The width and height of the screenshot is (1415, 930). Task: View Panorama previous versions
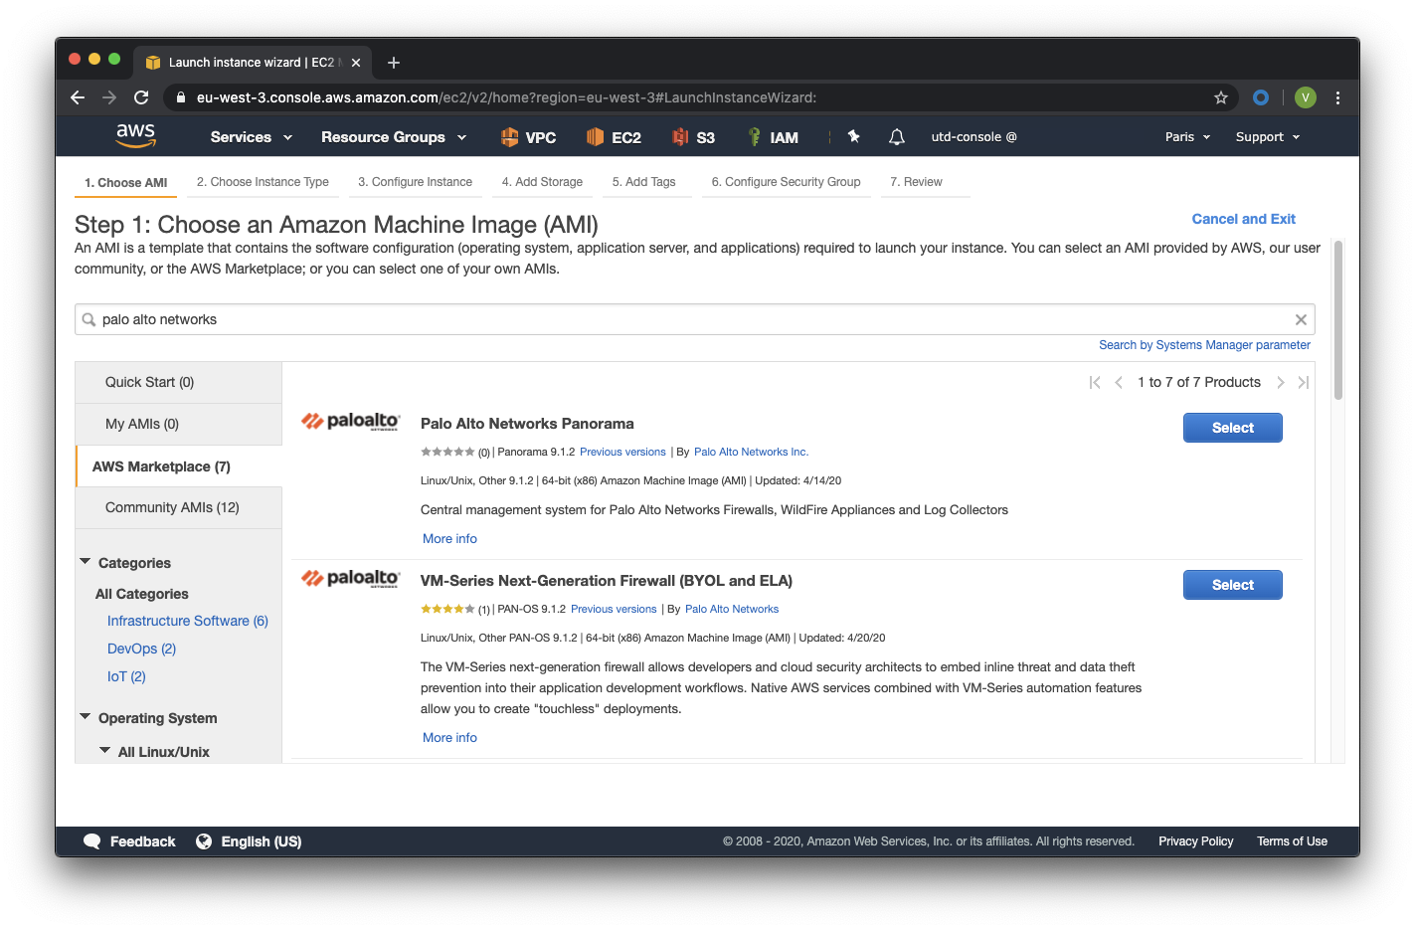click(x=622, y=452)
